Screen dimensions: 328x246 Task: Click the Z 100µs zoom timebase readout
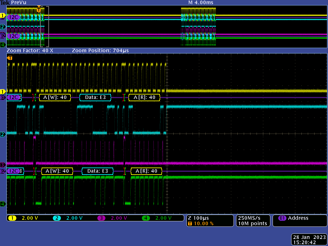[199, 218]
